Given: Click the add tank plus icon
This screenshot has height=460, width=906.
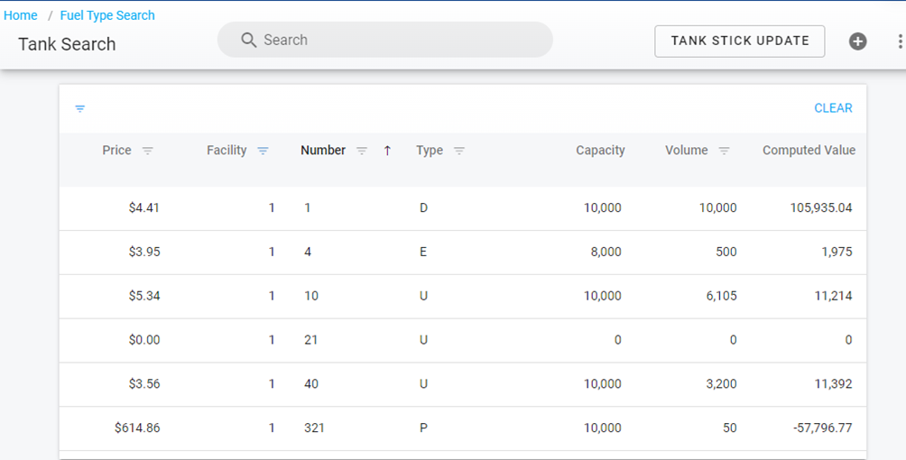Looking at the screenshot, I should tap(857, 41).
